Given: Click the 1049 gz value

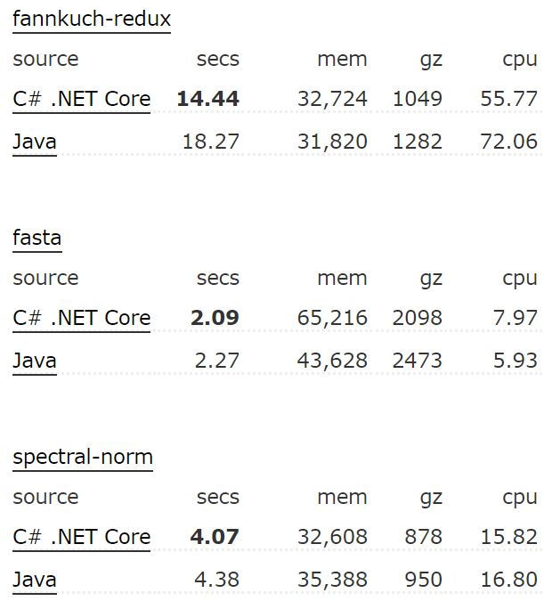Looking at the screenshot, I should (417, 98).
